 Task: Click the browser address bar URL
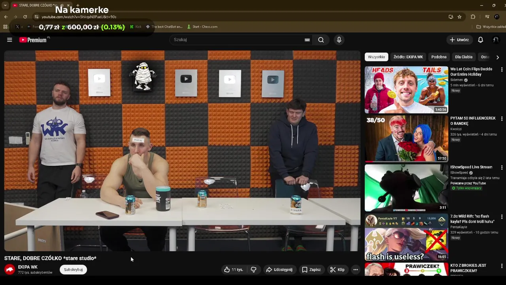click(79, 17)
